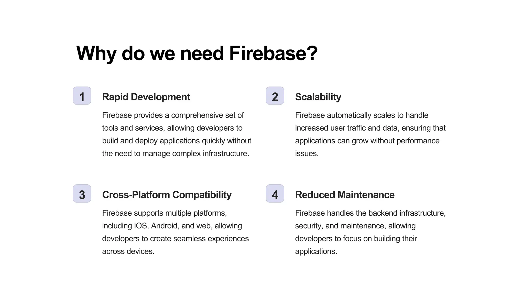
Task: Select the Scalability heading
Action: coord(318,97)
